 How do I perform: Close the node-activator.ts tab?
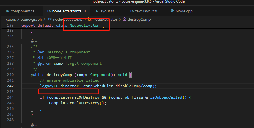tap(86, 11)
